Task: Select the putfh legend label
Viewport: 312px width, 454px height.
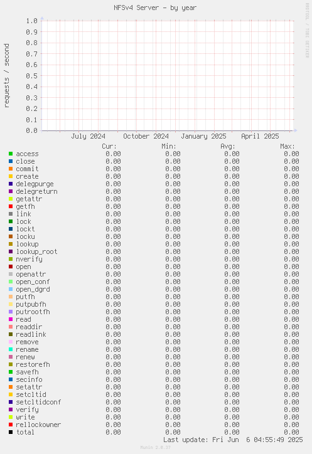Action: tap(25, 297)
